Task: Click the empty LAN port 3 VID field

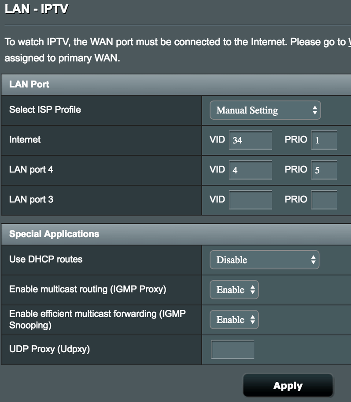Action: [x=250, y=200]
